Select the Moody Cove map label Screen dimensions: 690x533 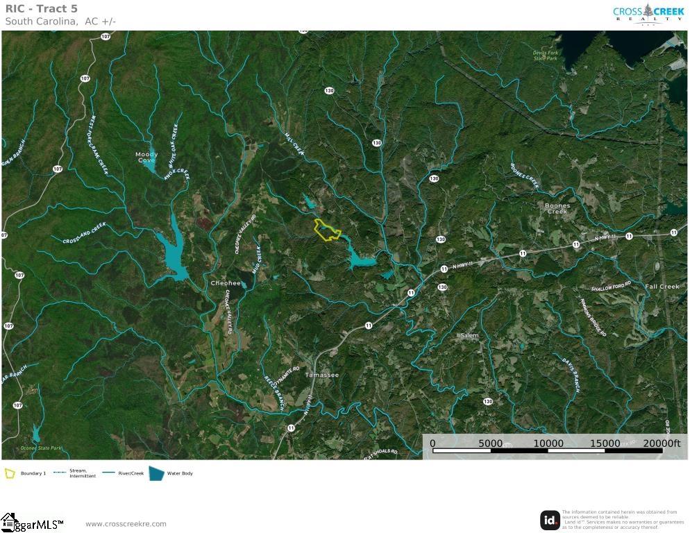pyautogui.click(x=146, y=158)
